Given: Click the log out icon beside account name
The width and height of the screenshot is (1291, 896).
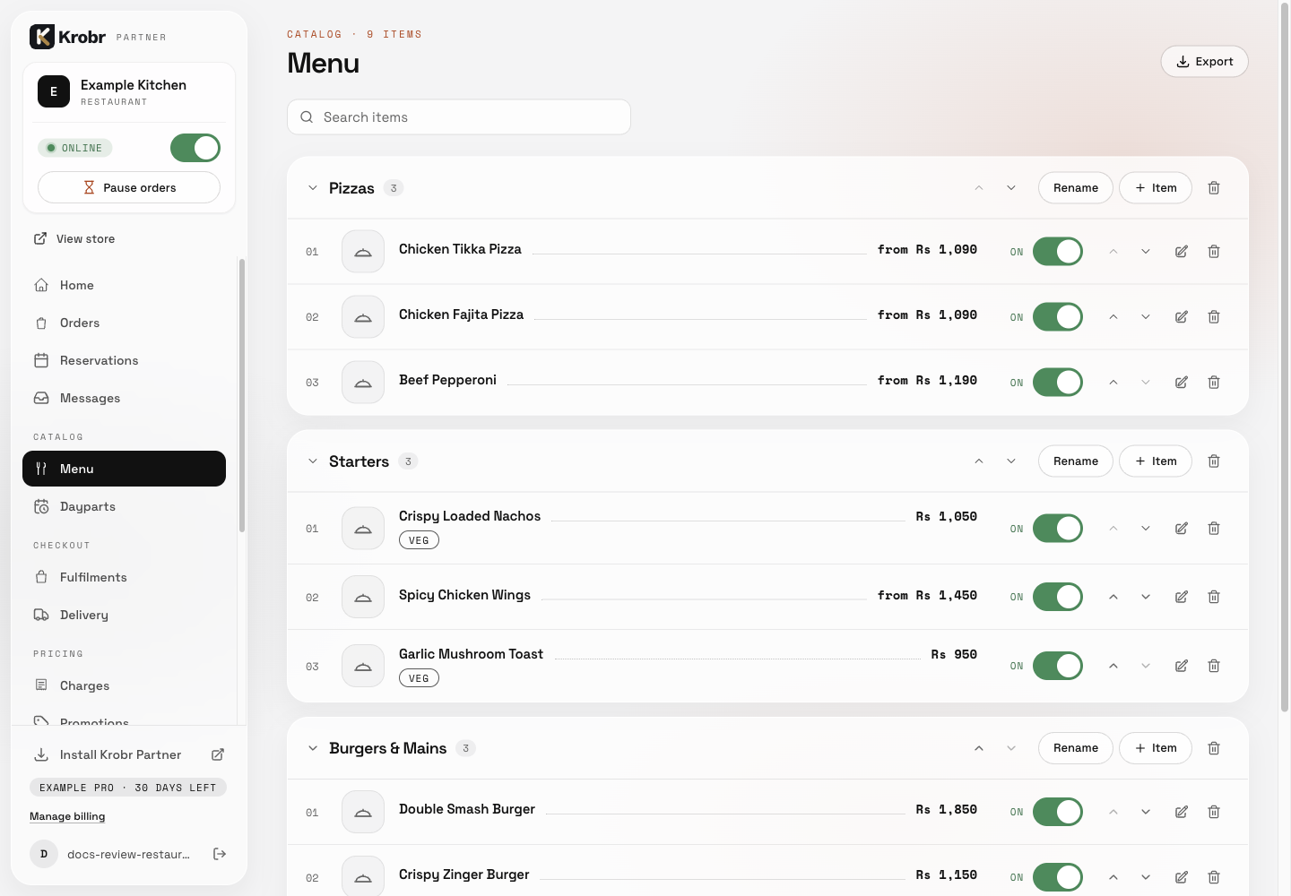Looking at the screenshot, I should click(220, 854).
